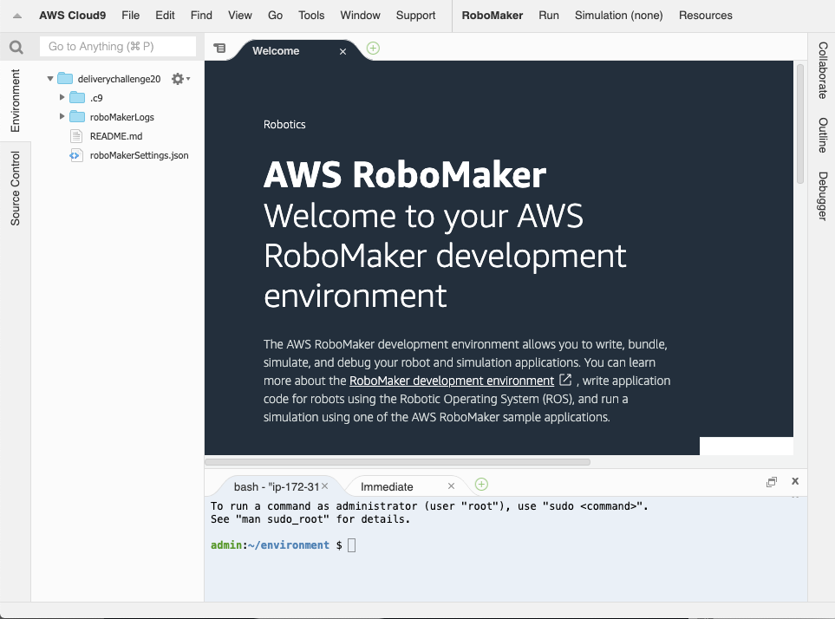Click the "AWS RoboMaker" heading
Screen dimensions: 835x619
pyautogui.click(x=405, y=174)
